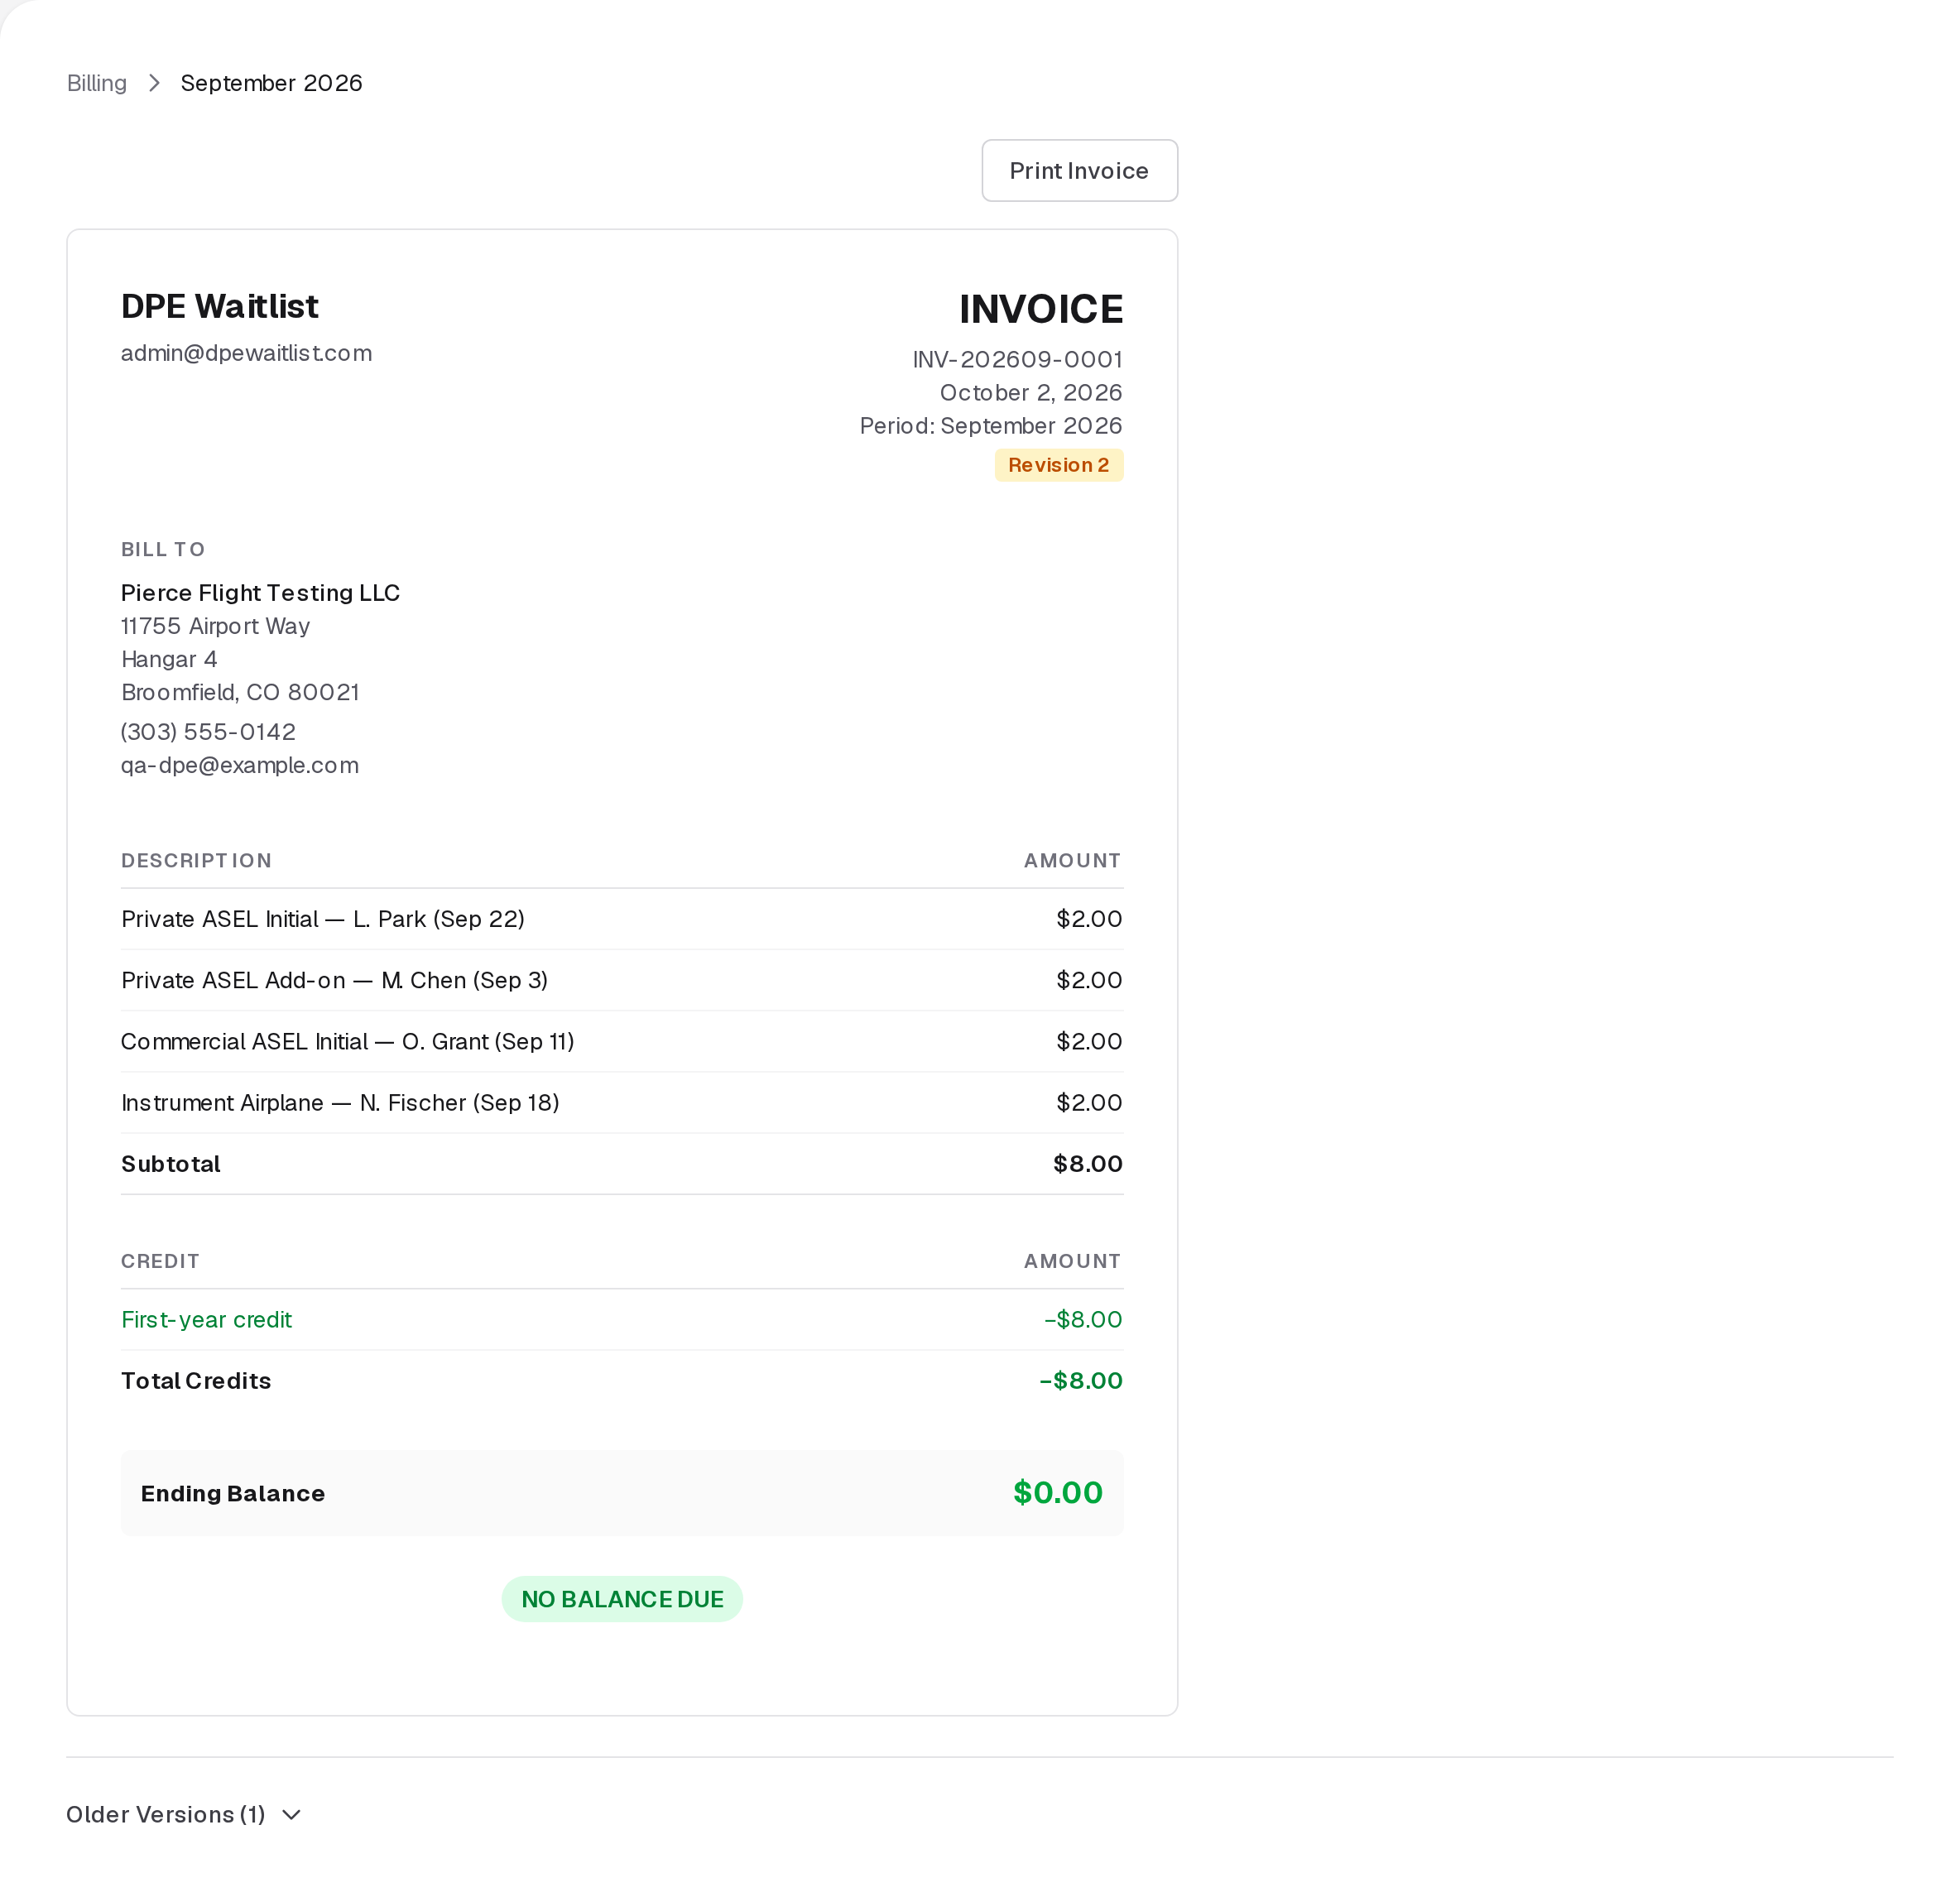Click qa-dpe@example.com email
This screenshot has height=1897, width=1960.
pyautogui.click(x=240, y=765)
